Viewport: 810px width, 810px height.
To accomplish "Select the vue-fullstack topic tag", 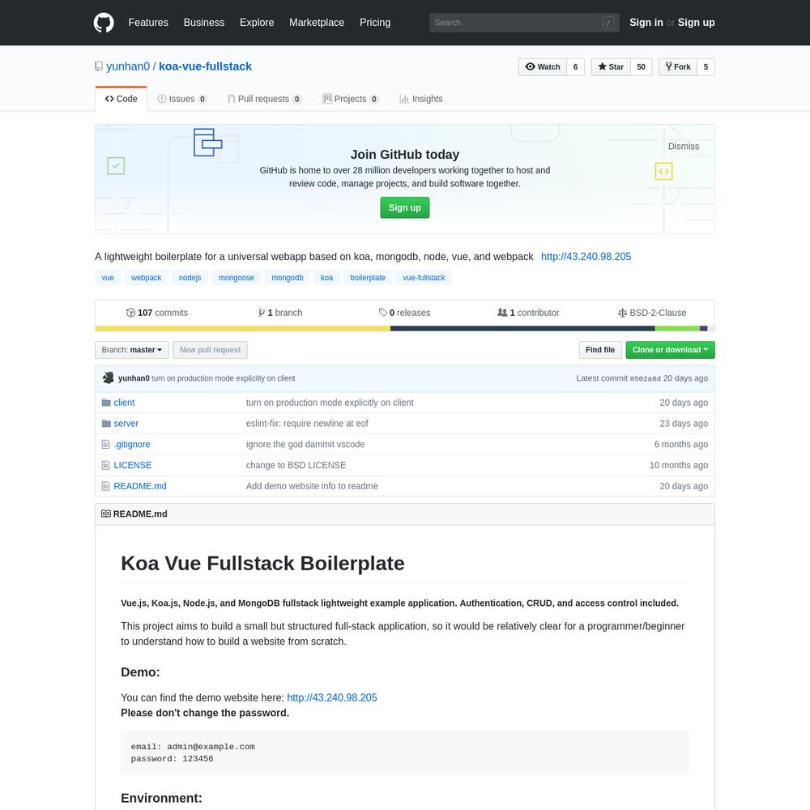I will pos(424,278).
